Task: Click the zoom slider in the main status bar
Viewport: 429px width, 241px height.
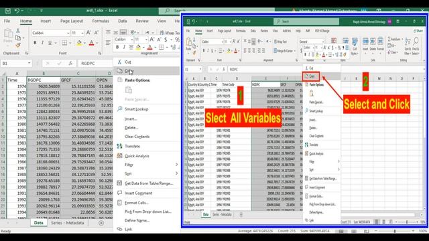Action: (395, 231)
